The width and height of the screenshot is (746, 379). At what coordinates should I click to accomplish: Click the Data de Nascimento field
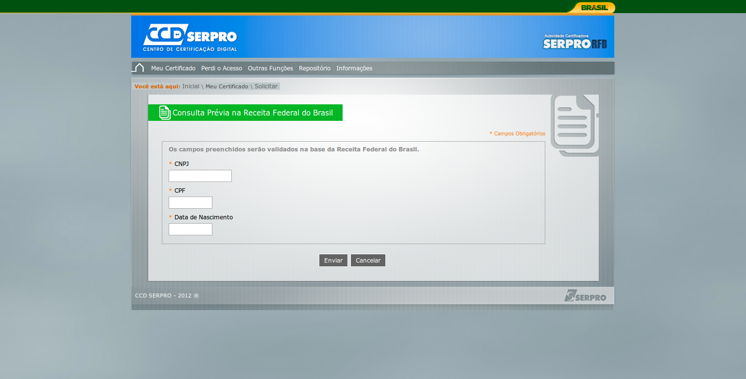(191, 230)
